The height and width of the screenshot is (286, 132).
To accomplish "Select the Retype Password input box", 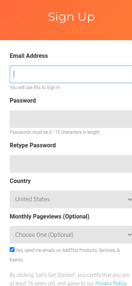I will pyautogui.click(x=71, y=164).
